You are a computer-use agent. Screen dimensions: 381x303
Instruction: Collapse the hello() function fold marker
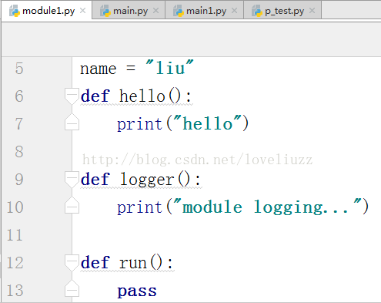(x=72, y=96)
